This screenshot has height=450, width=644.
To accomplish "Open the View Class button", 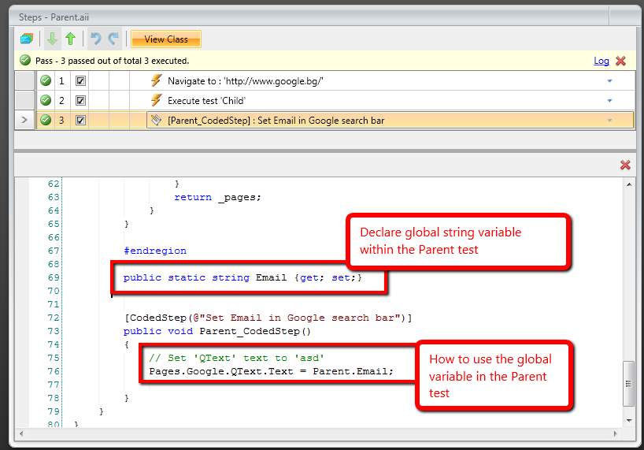I will click(166, 39).
